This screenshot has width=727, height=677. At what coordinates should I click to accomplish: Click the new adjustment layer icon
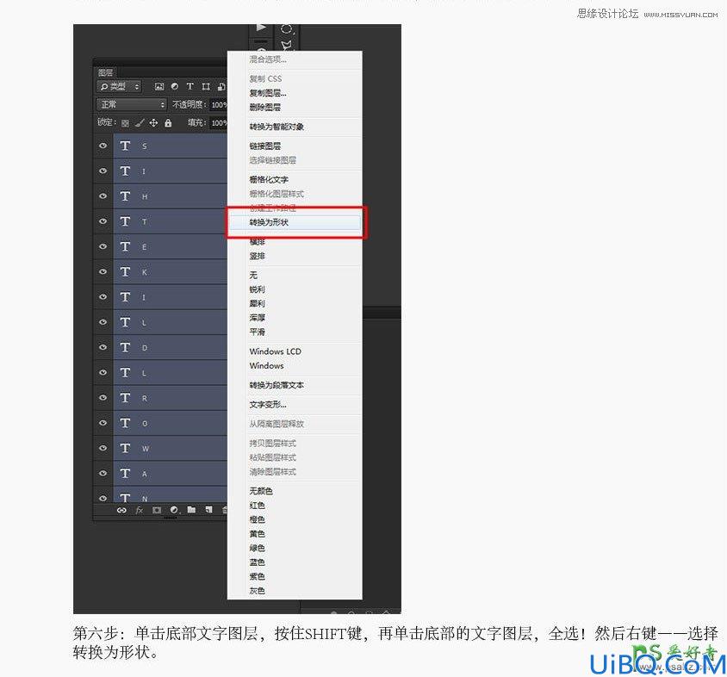tap(174, 510)
